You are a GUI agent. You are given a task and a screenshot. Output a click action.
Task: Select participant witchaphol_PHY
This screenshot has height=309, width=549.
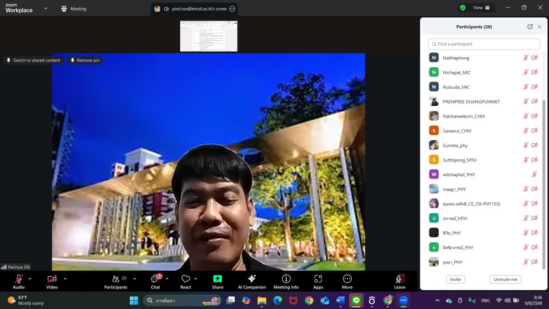[x=484, y=175]
